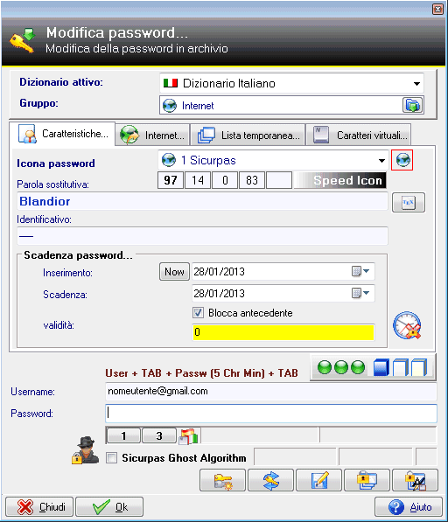Click the colored charts icon next to 3

pos(188,436)
